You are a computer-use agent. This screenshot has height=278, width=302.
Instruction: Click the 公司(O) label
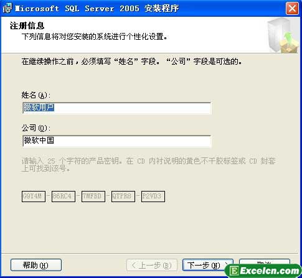tap(36, 128)
